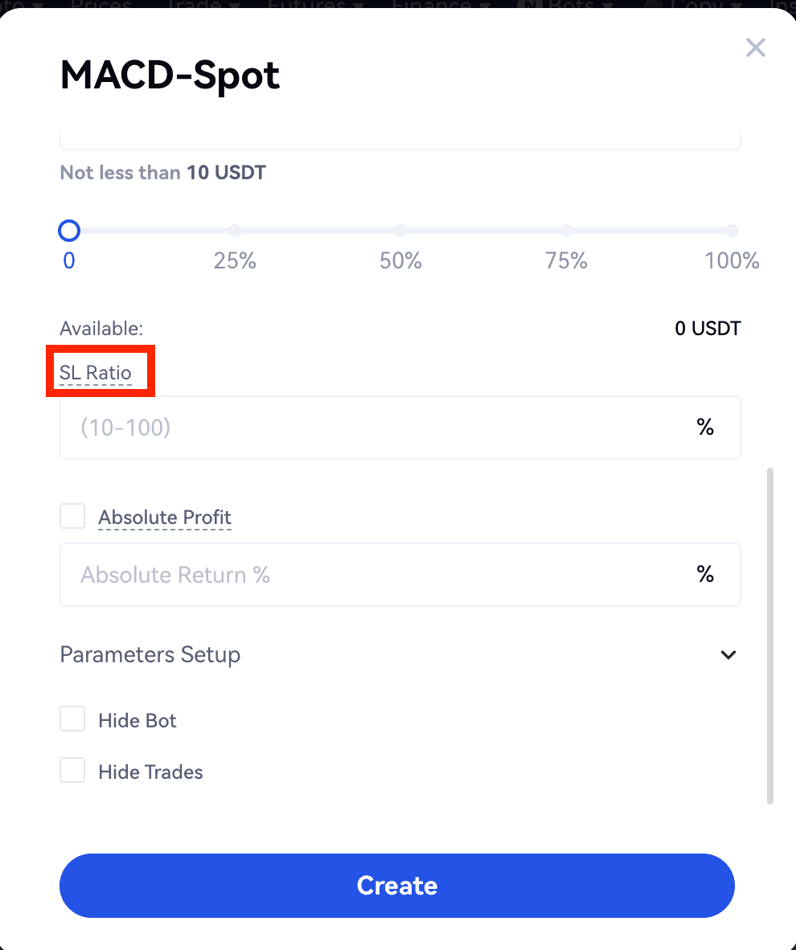Tick the Hide Trades checkbox
The width and height of the screenshot is (796, 950).
click(72, 772)
